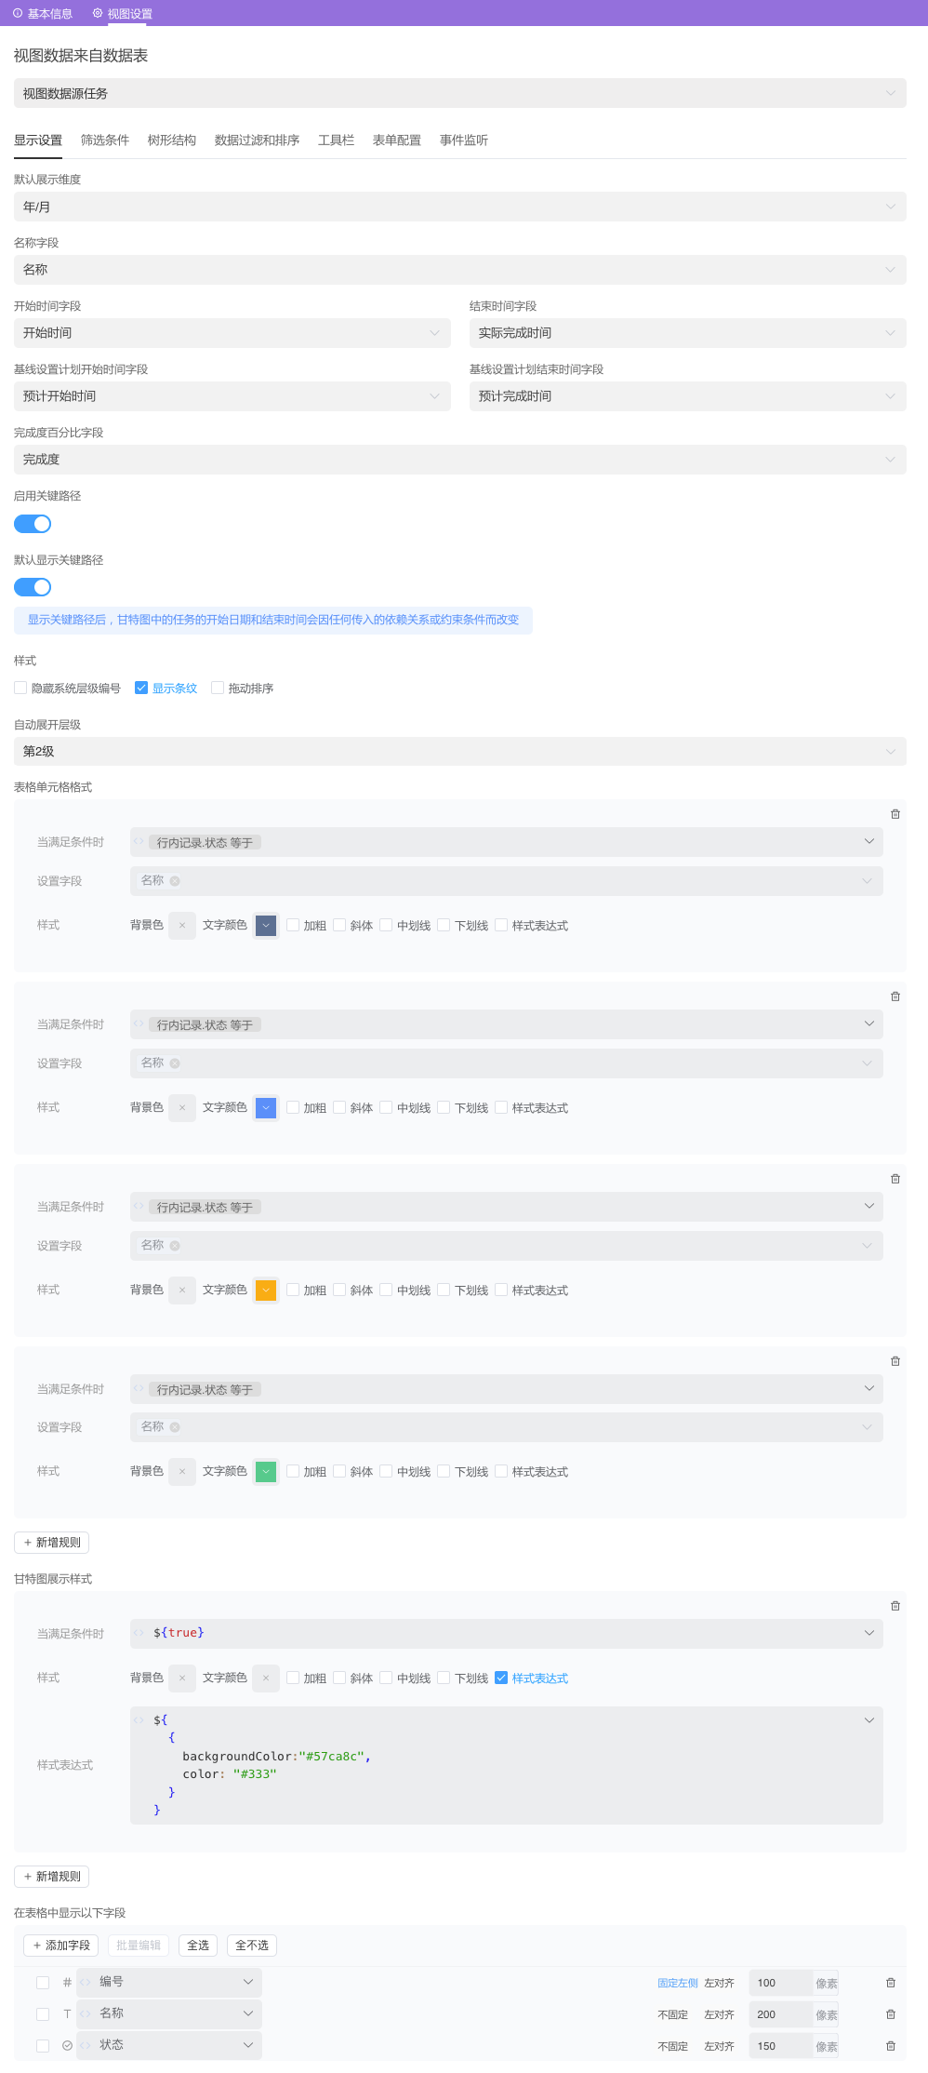Open the orange text color swatch
This screenshot has height=2073, width=928.
click(266, 1291)
